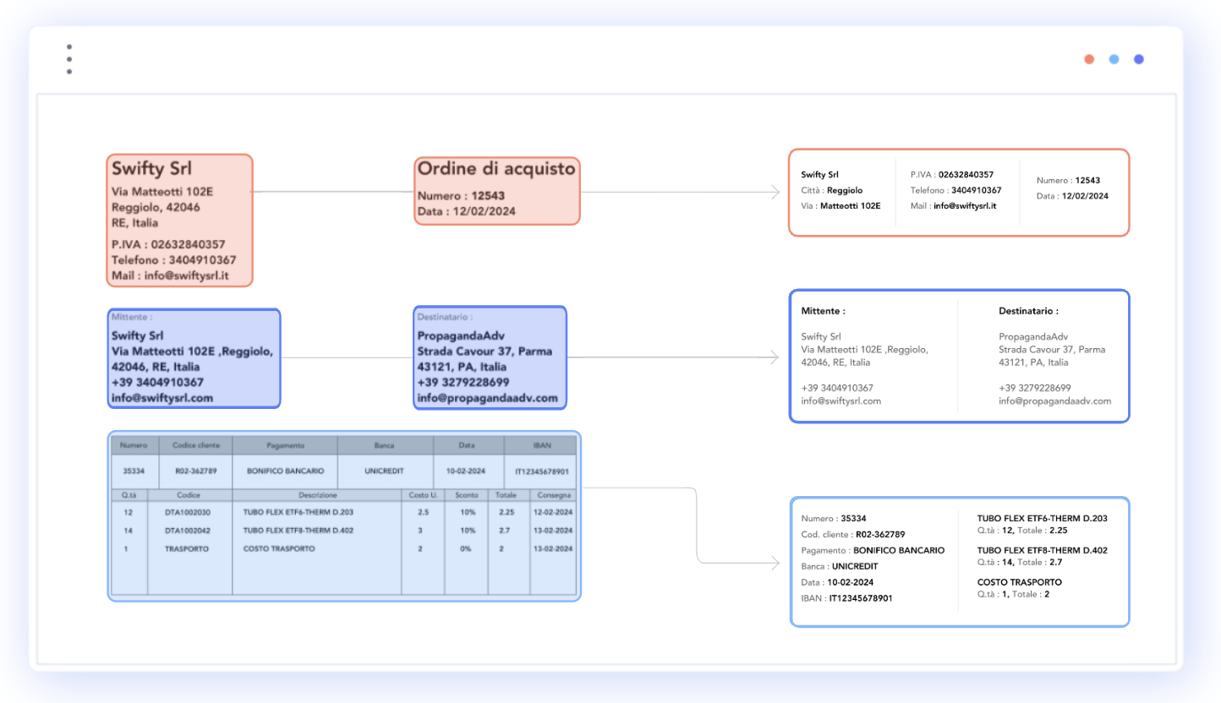Select table cell 'DTA1002030'
The height and width of the screenshot is (703, 1221).
click(x=188, y=512)
